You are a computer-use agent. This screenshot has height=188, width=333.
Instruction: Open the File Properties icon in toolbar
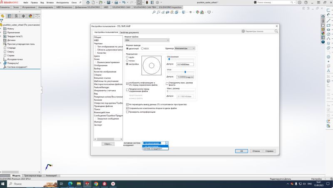tap(152, 2)
